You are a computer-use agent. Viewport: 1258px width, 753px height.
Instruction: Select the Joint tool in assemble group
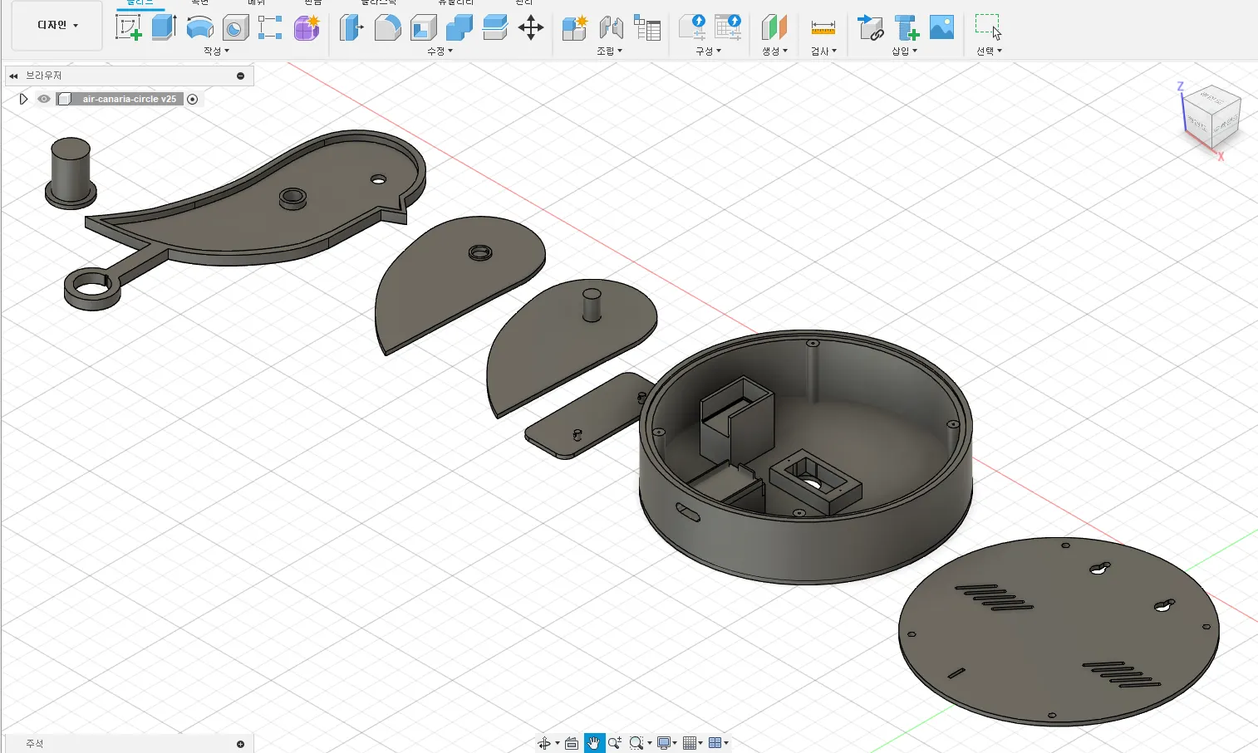pos(612,27)
